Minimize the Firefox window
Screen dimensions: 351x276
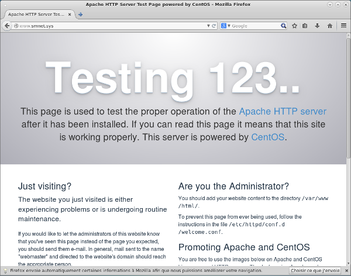[x=330, y=4]
